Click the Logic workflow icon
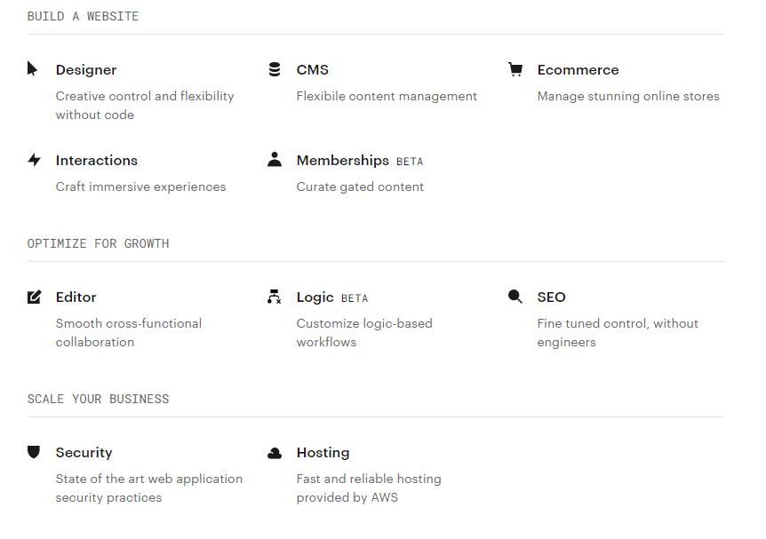 (x=275, y=297)
